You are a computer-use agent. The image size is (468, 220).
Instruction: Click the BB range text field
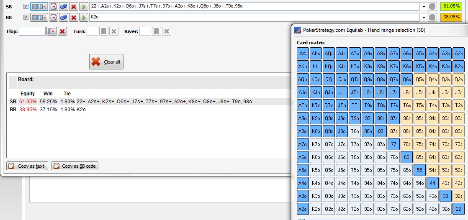(x=254, y=17)
